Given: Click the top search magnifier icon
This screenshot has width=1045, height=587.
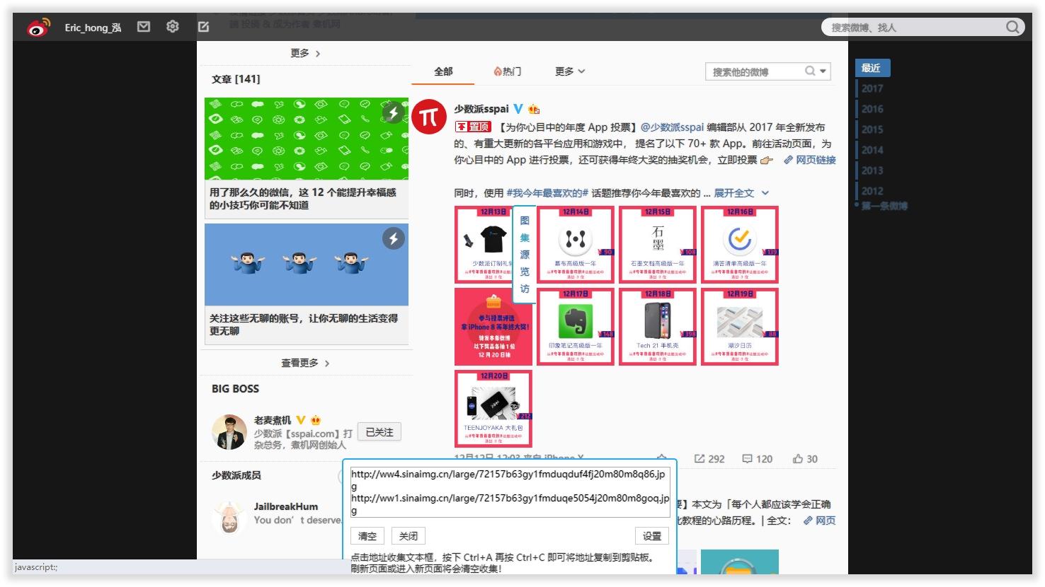Looking at the screenshot, I should (x=1013, y=27).
